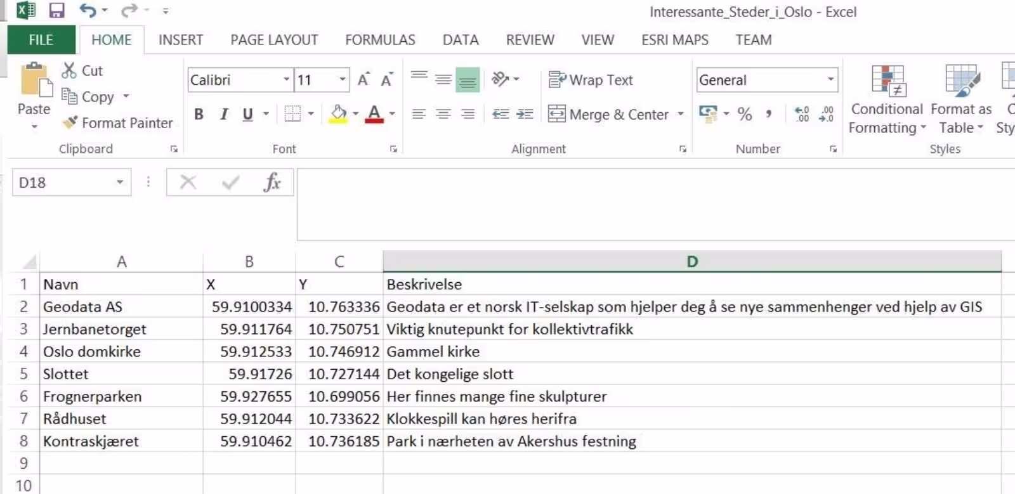
Task: Click the orientation text angle icon
Action: (501, 79)
